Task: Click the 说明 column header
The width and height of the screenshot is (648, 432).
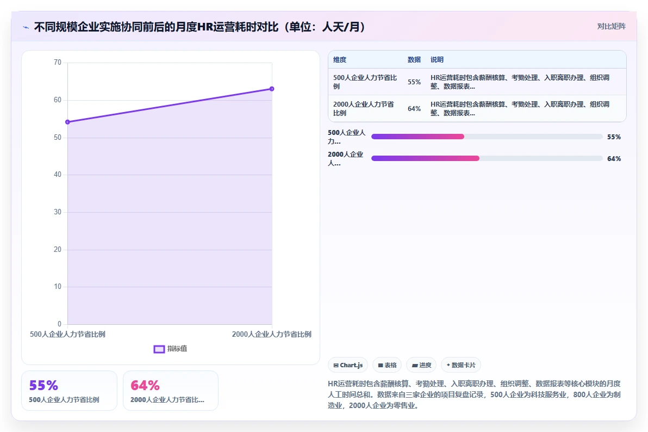Action: [x=437, y=60]
